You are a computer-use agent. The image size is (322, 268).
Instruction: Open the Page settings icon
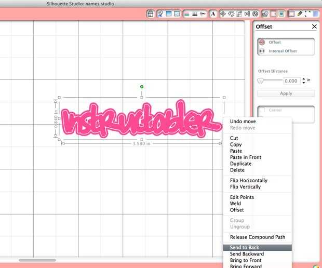click(291, 14)
